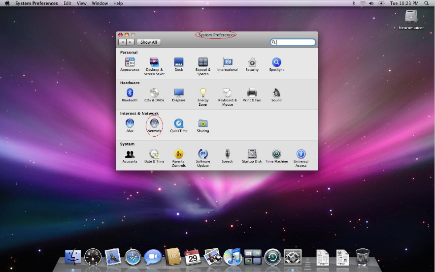Viewport: 435px width, 272px height.
Task: Open the Speech preference pane
Action: click(227, 156)
